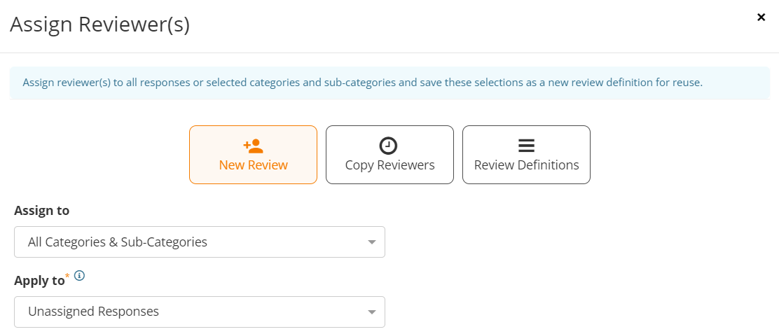Open the Apply to dropdown
The width and height of the screenshot is (779, 334).
[199, 312]
